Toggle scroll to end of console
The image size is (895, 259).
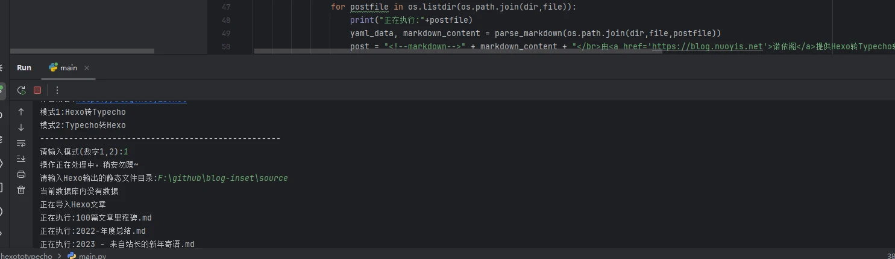point(21,159)
